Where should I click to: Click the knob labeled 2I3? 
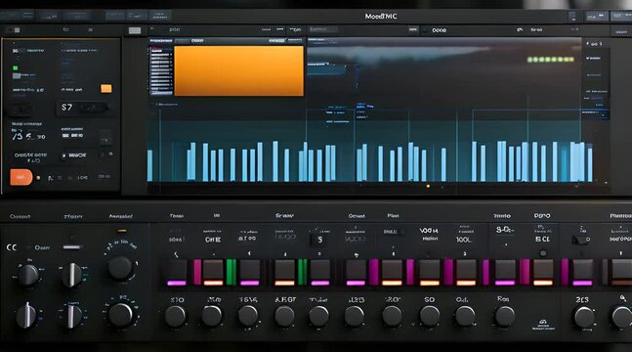click(583, 317)
